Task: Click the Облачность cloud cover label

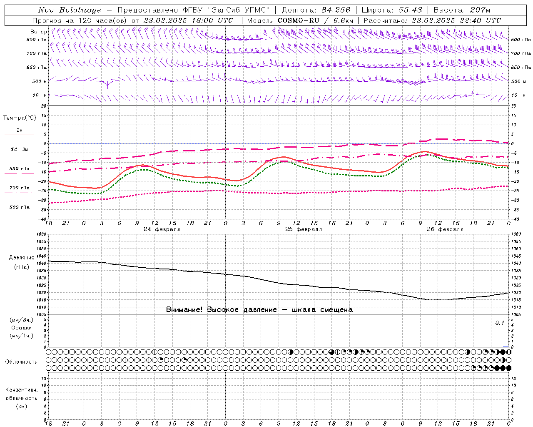Action: [x=21, y=362]
